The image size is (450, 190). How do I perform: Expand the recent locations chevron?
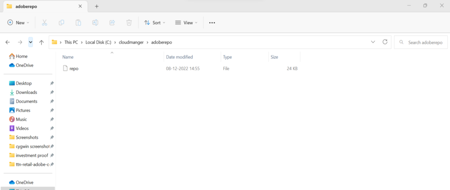click(31, 42)
